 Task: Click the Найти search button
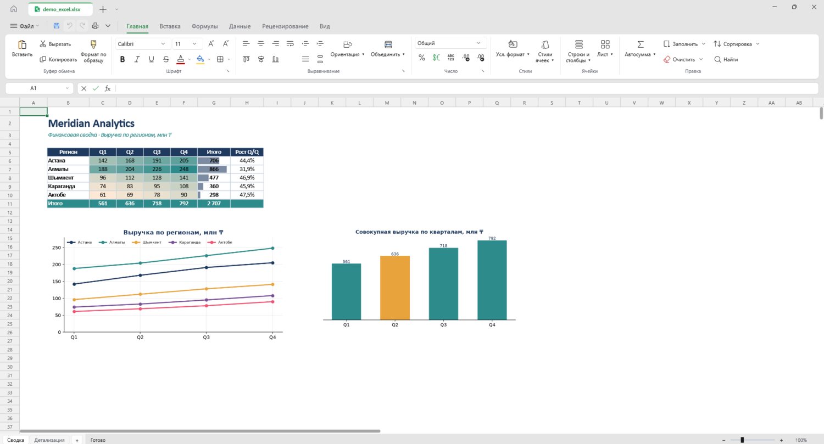(726, 59)
